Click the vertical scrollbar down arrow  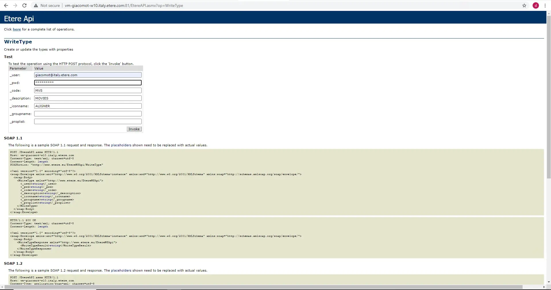point(549,282)
